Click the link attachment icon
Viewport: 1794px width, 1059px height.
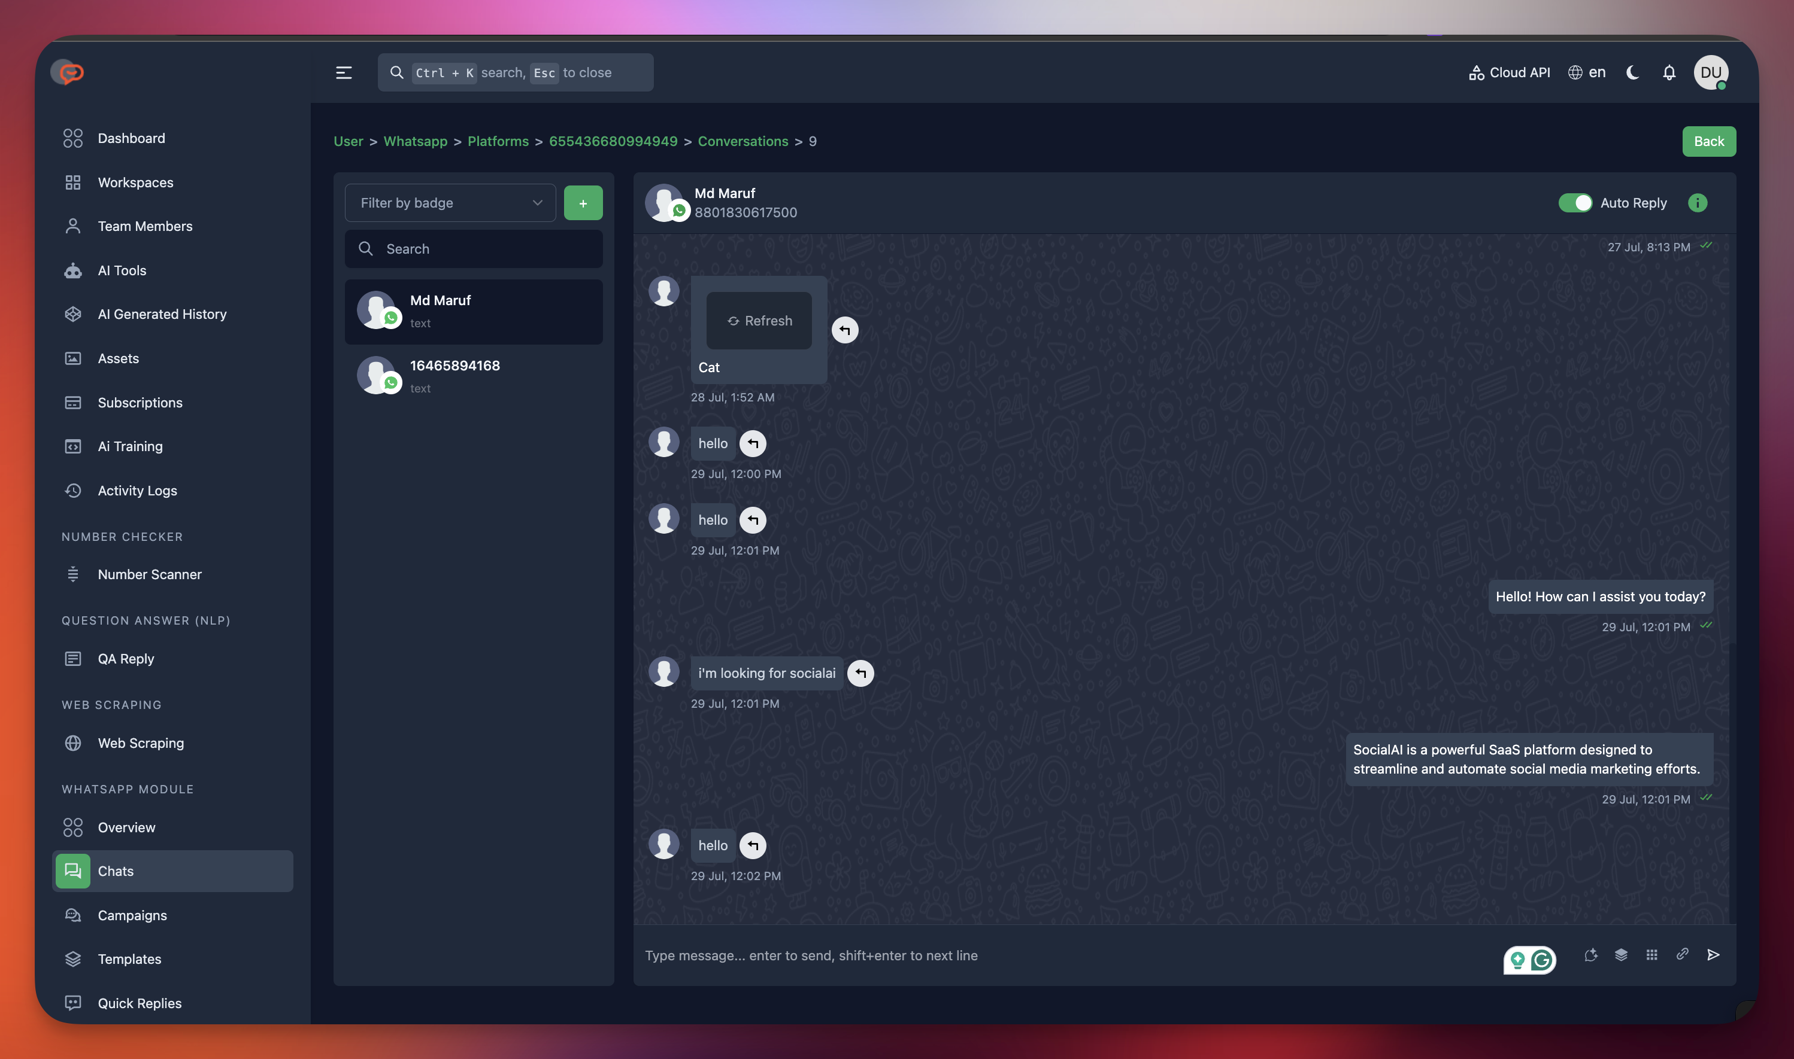click(x=1682, y=955)
